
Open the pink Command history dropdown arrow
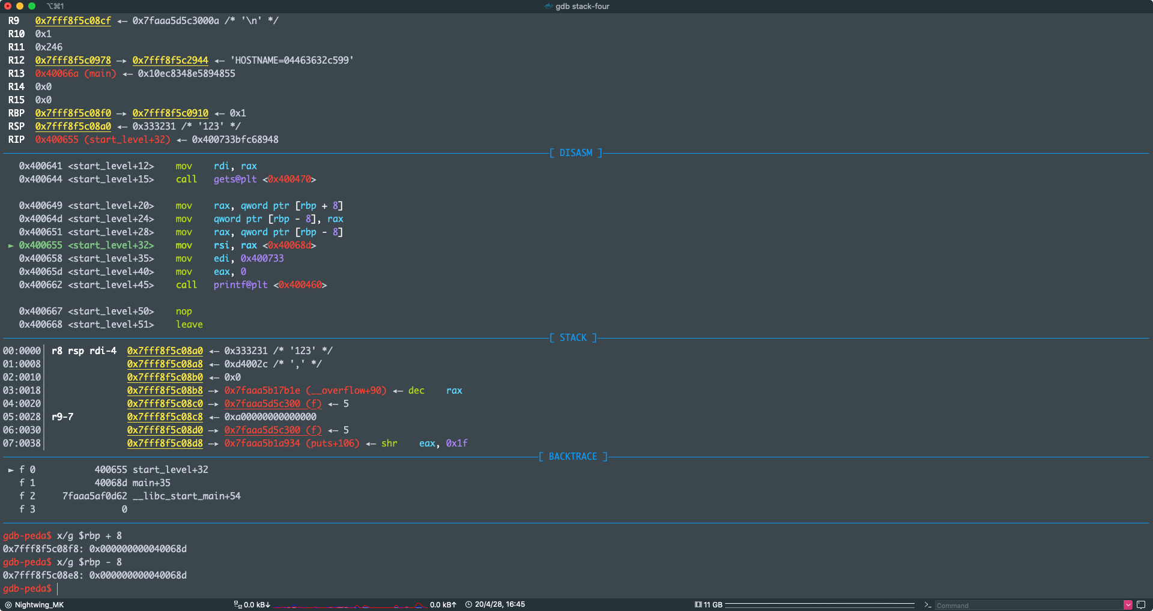[x=1128, y=605]
